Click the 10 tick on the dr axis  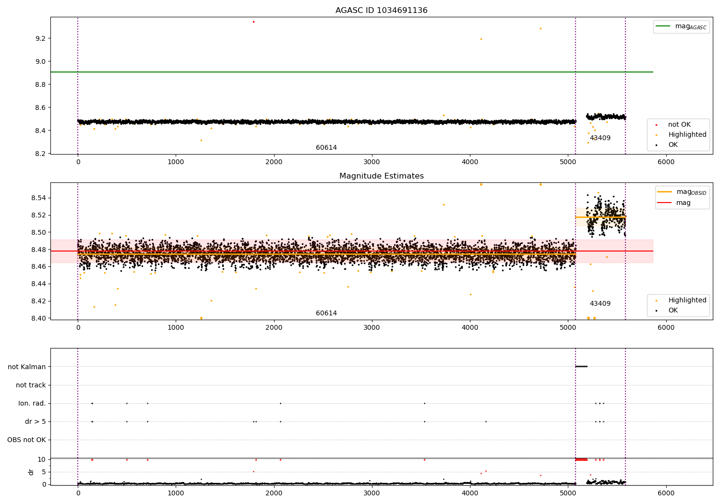click(42, 459)
